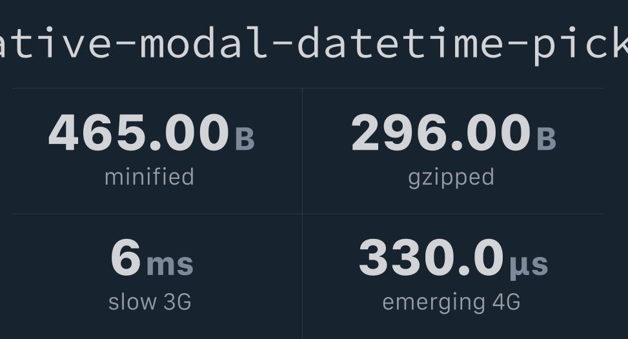Viewport: 628px width, 339px height.
Task: Select the 6 download time value
Action: 125,258
